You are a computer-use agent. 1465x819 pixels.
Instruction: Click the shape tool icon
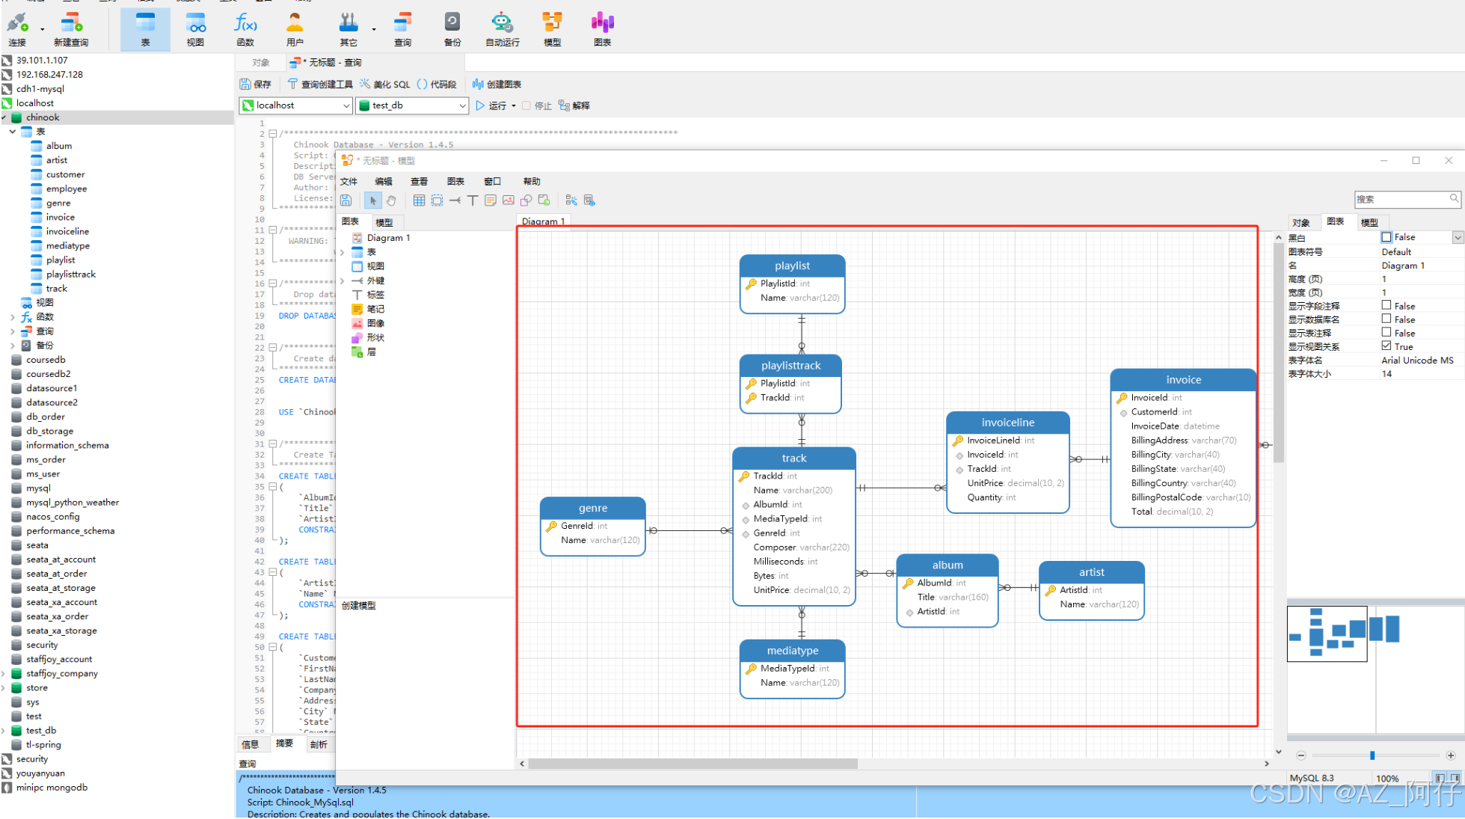point(526,200)
